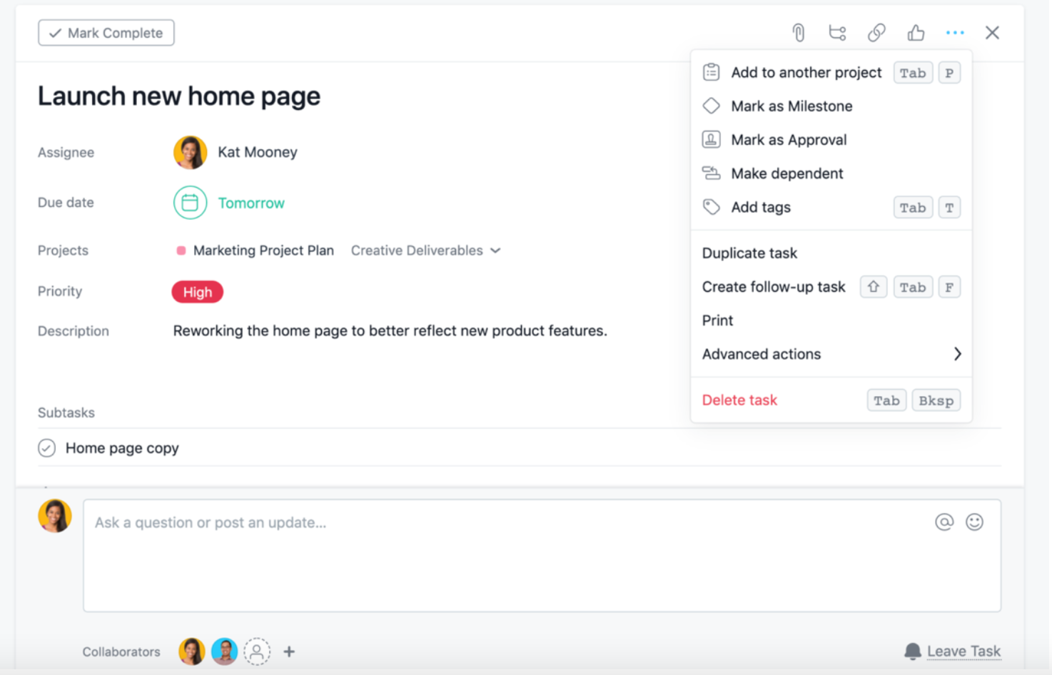This screenshot has height=675, width=1052.
Task: Click the Subtasks section heading
Action: [x=66, y=412]
